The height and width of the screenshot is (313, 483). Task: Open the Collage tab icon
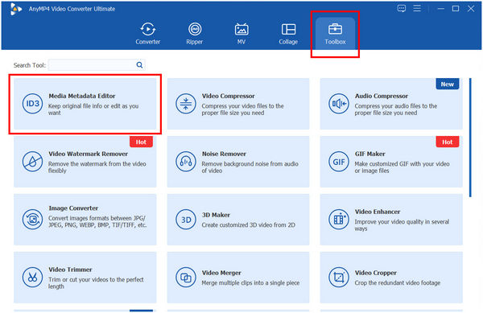pos(288,30)
